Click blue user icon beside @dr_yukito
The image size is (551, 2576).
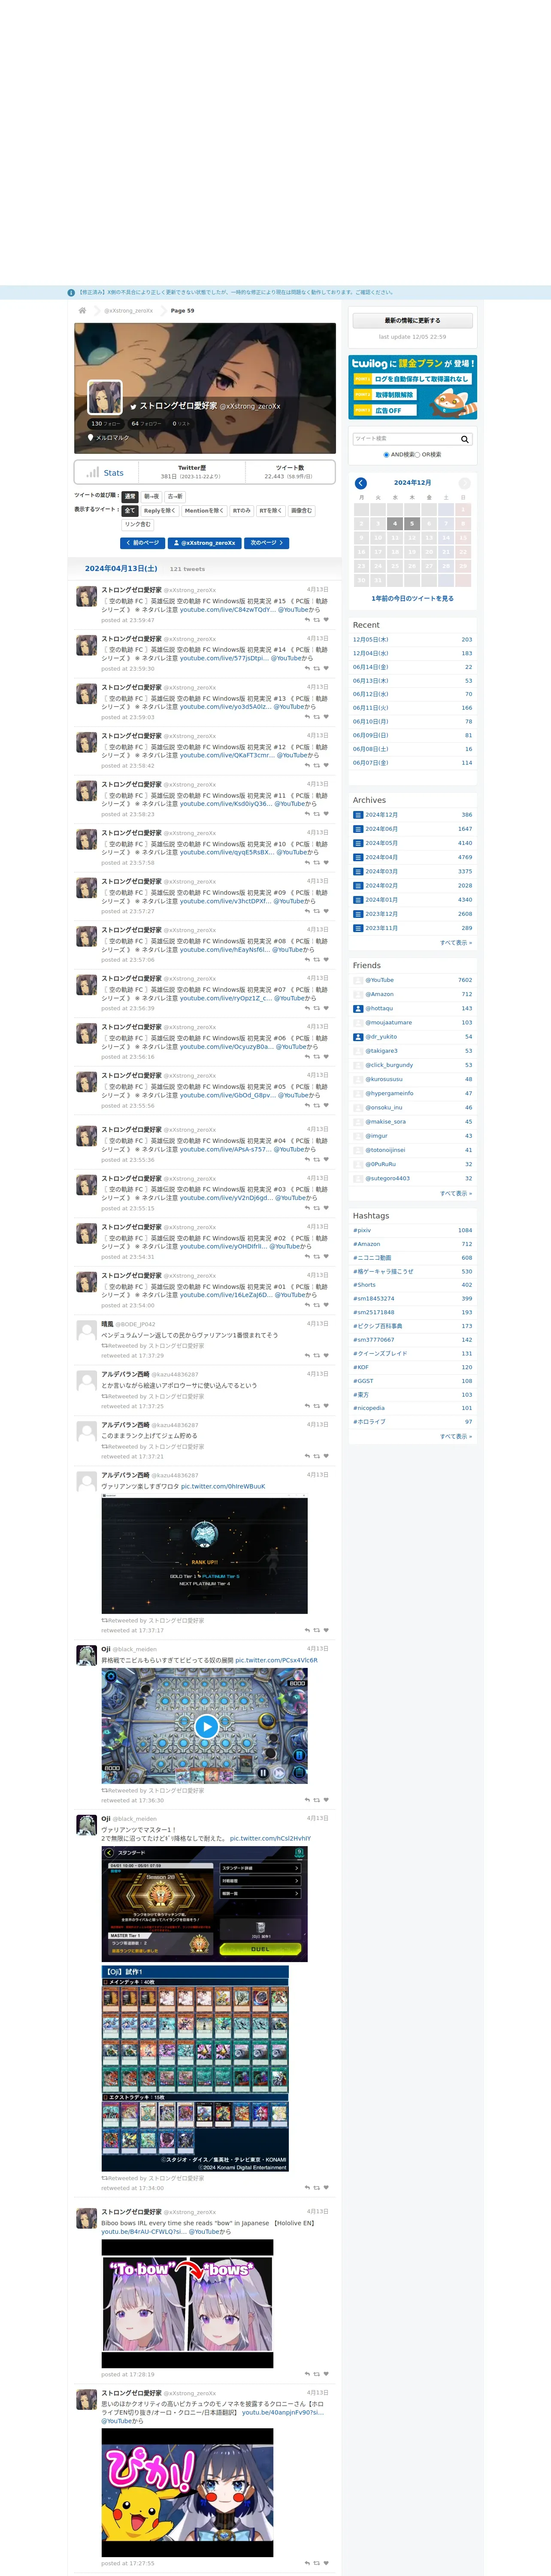pyautogui.click(x=358, y=1037)
